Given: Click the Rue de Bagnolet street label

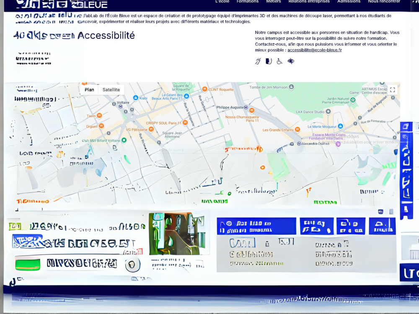Looking at the screenshot, I should pyautogui.click(x=378, y=104).
